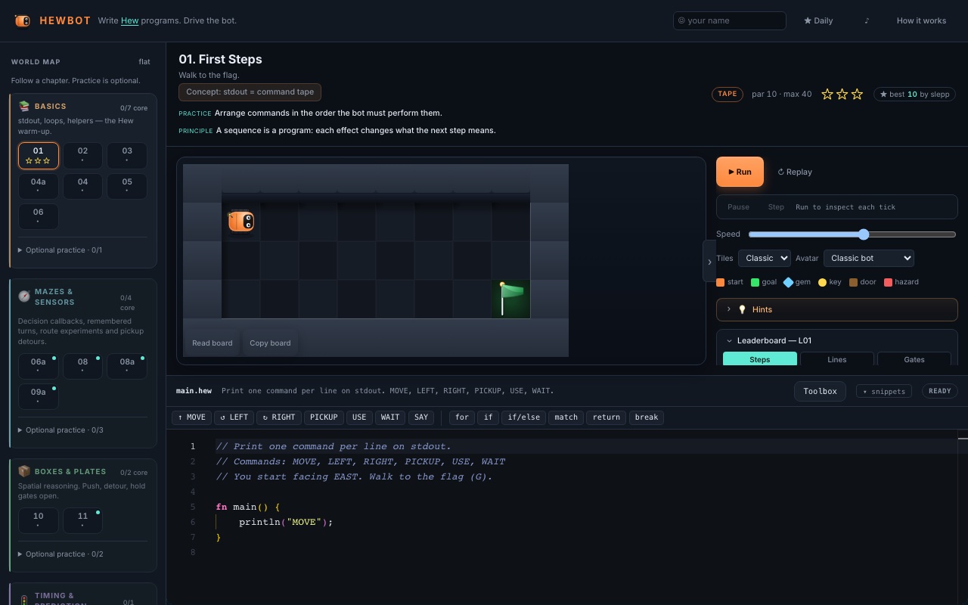Image resolution: width=968 pixels, height=605 pixels.
Task: Open the Toolbox
Action: point(820,391)
